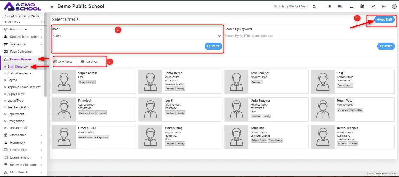Click the switch branch arrows icon

pyautogui.click(x=351, y=7)
